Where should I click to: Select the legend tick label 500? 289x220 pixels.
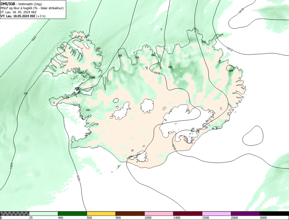pos(89,218)
